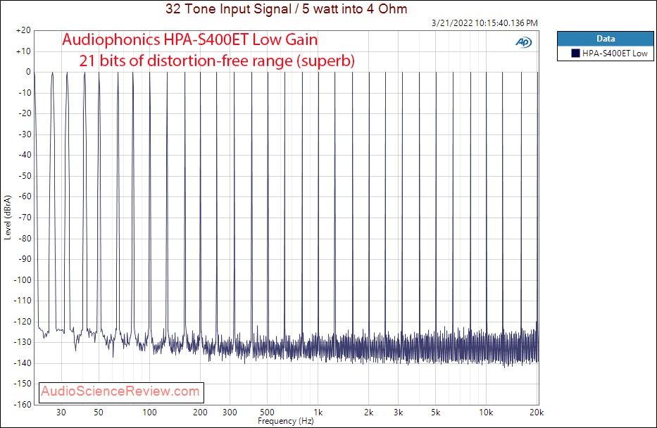Click the 2k frequency axis label
Viewport: 657px width, 428px height.
pos(369,412)
